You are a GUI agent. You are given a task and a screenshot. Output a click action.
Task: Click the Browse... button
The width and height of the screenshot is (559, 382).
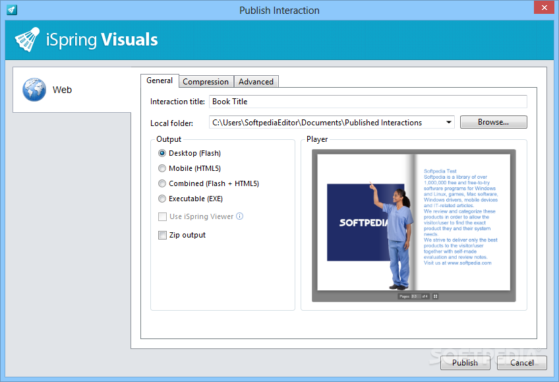(x=493, y=122)
